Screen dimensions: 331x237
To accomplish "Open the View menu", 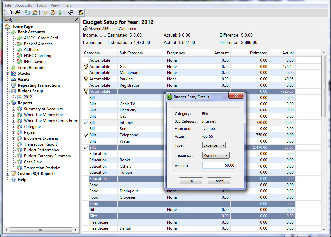I will (55, 5).
